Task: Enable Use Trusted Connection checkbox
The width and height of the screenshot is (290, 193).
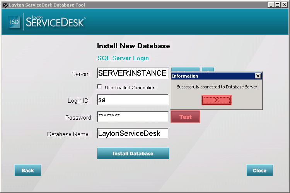Action: tap(99, 87)
